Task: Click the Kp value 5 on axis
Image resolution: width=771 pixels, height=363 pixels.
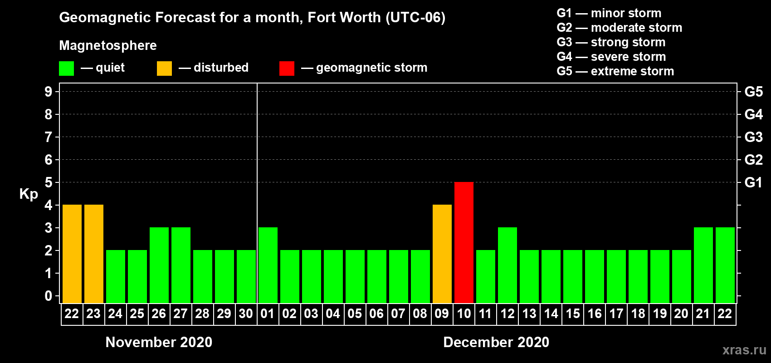Action: pyautogui.click(x=49, y=182)
